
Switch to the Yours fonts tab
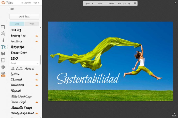point(32,24)
